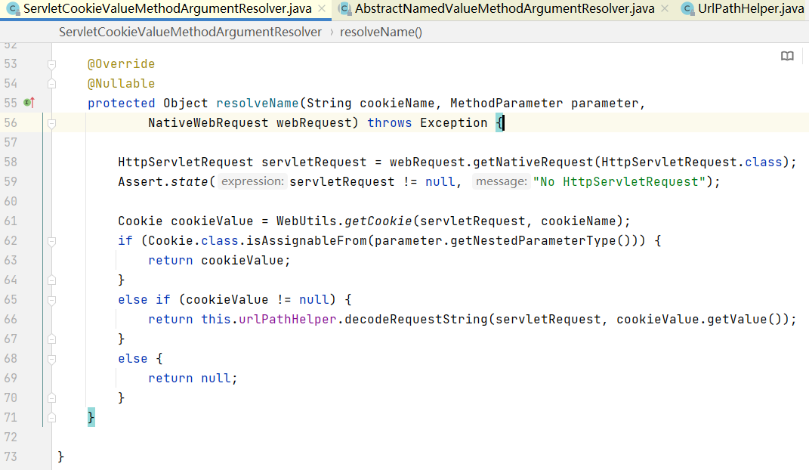Click the class icon on AbstractNamedValueMethodArgumentResolver.java tab
809x470 pixels.
[344, 9]
